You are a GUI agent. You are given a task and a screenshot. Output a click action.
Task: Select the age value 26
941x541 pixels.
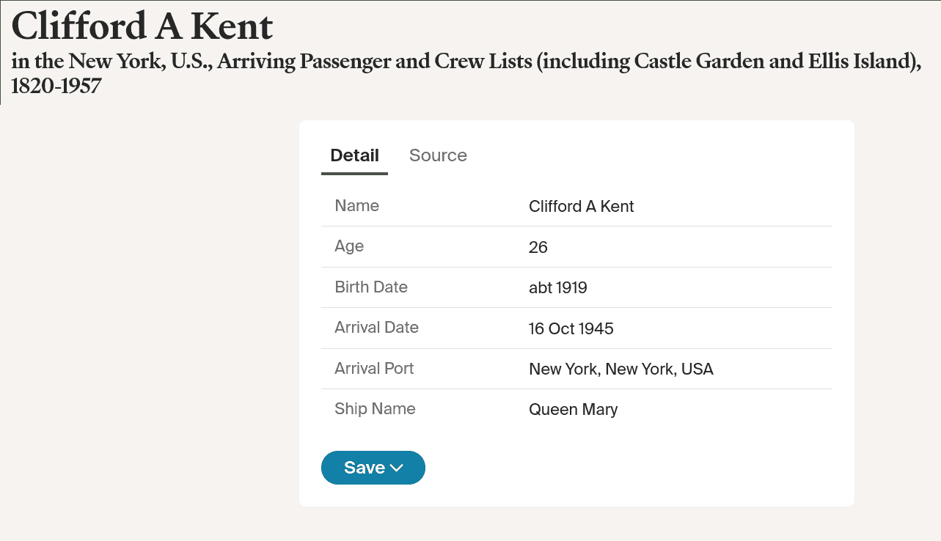tap(538, 248)
